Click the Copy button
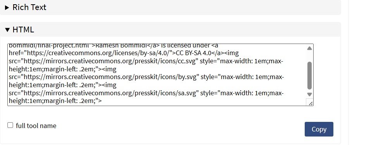 (319, 129)
